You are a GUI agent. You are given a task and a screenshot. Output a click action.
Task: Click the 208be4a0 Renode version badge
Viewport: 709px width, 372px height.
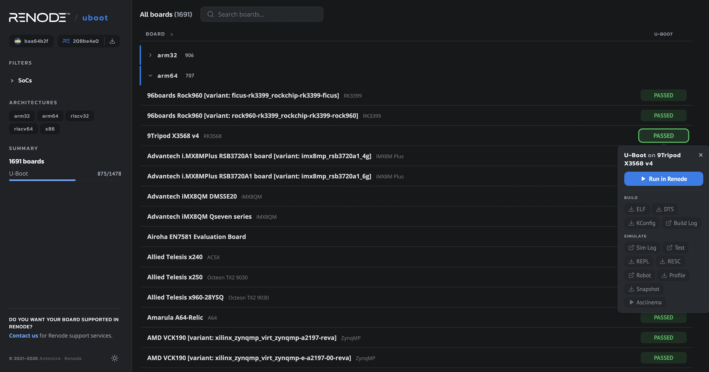(81, 41)
